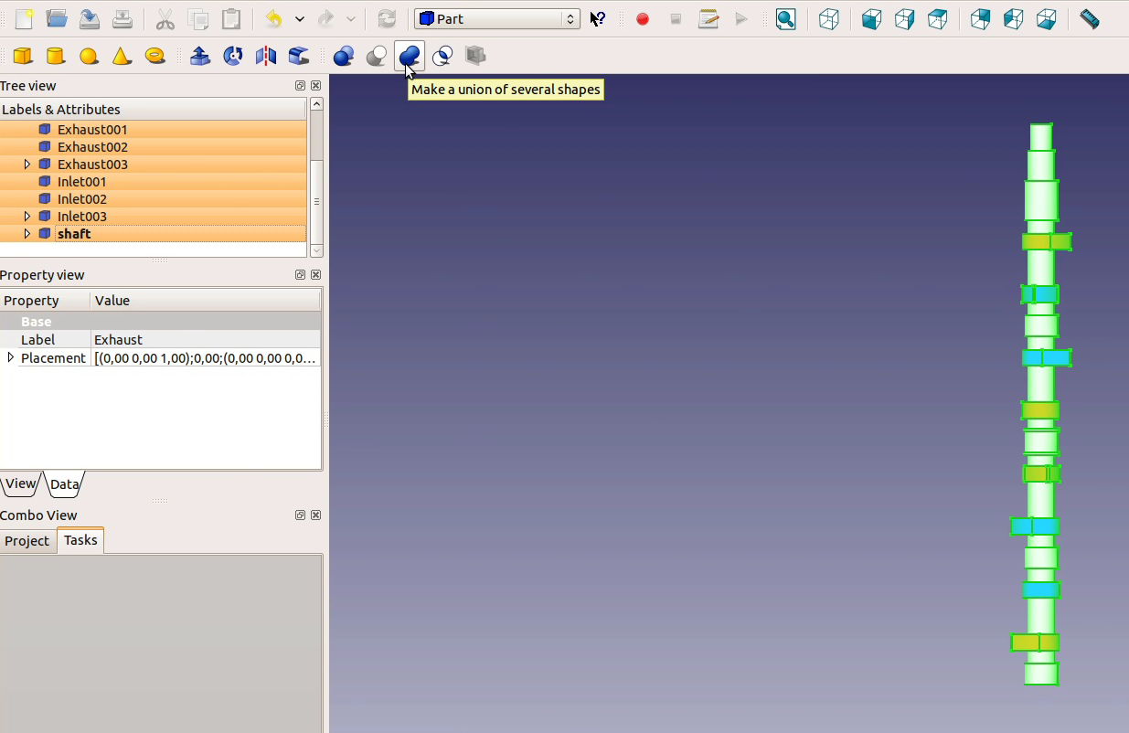Create a new Cube primitive
Viewport: 1129px width, 733px height.
point(22,56)
